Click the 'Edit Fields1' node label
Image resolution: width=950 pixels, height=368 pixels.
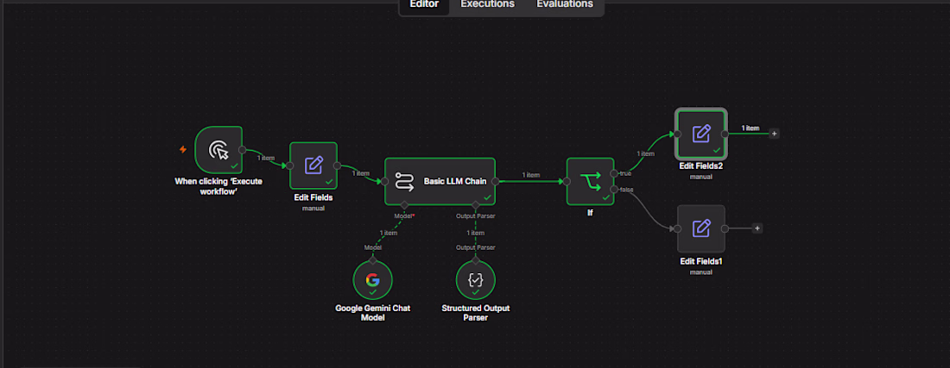(701, 261)
